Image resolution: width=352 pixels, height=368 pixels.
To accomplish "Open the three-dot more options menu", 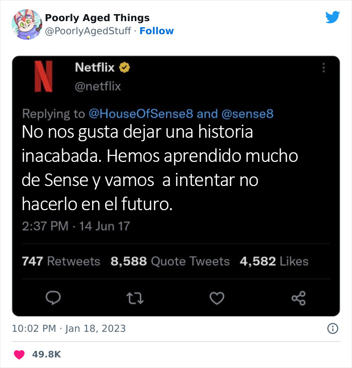I will click(323, 67).
